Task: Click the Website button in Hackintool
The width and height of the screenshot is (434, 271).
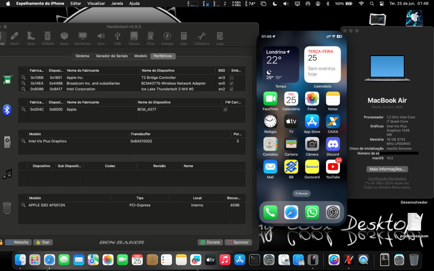Action: 18,242
